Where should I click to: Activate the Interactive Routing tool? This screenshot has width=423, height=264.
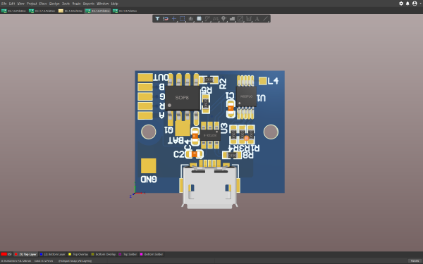coord(207,18)
